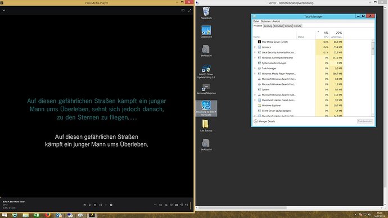Switch to the Prozesse tab
The image size is (388, 218).
[258, 26]
